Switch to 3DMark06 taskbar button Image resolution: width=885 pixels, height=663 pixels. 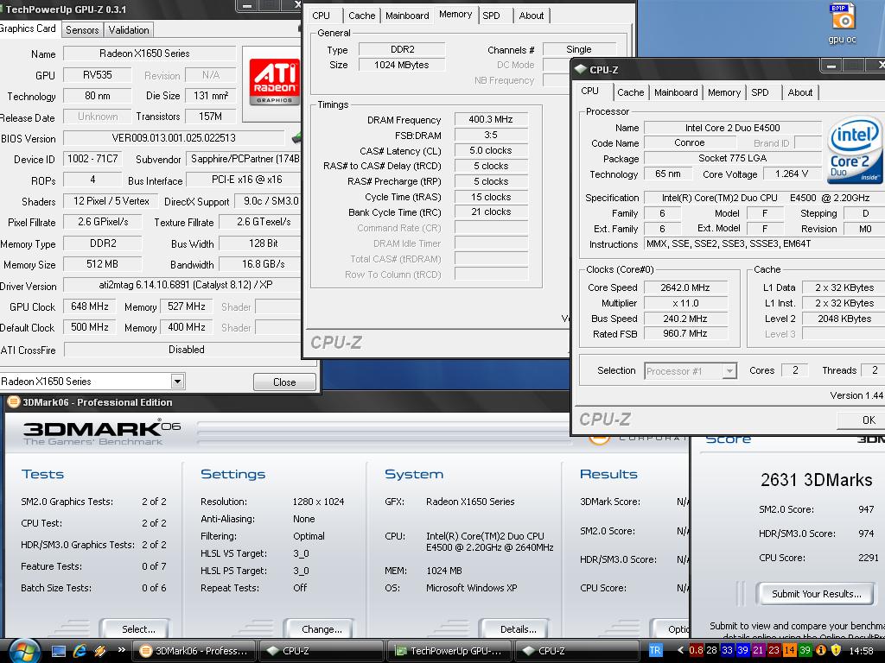(x=194, y=651)
